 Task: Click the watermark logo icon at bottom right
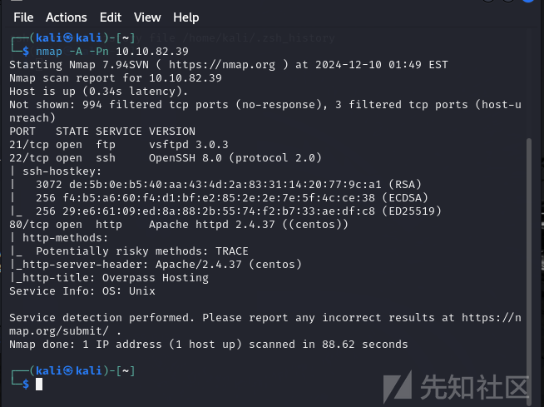(398, 386)
